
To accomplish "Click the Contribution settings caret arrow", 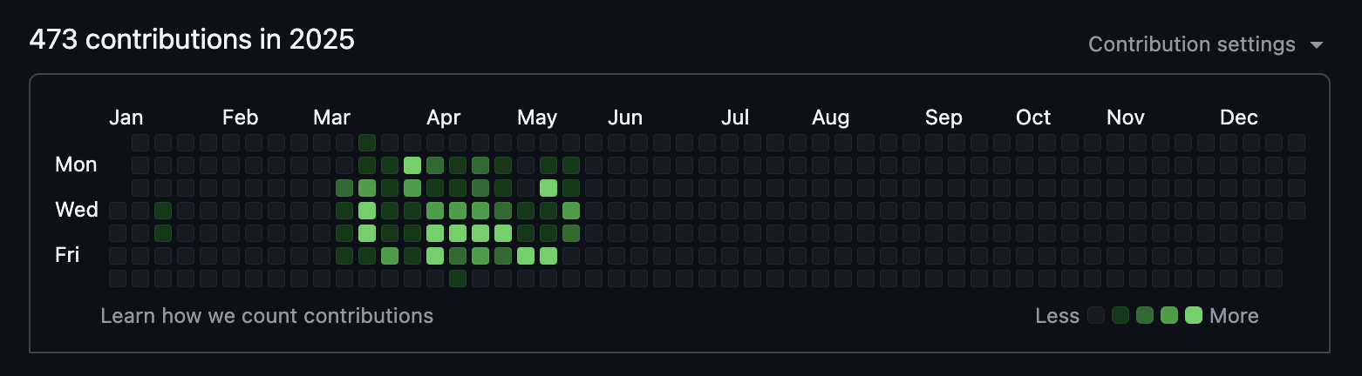I will click(1317, 45).
